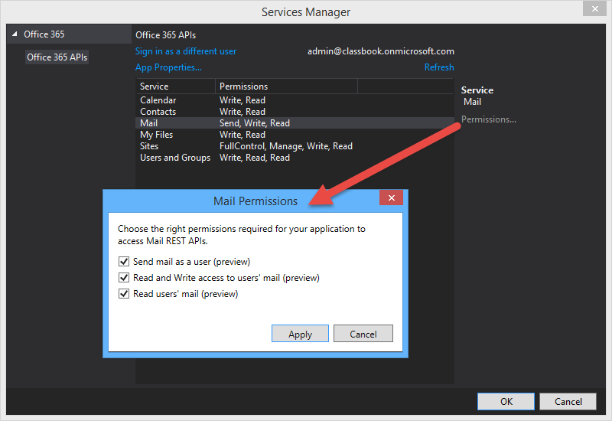The image size is (612, 421).
Task: Toggle Send mail as a user checkbox
Action: click(124, 262)
